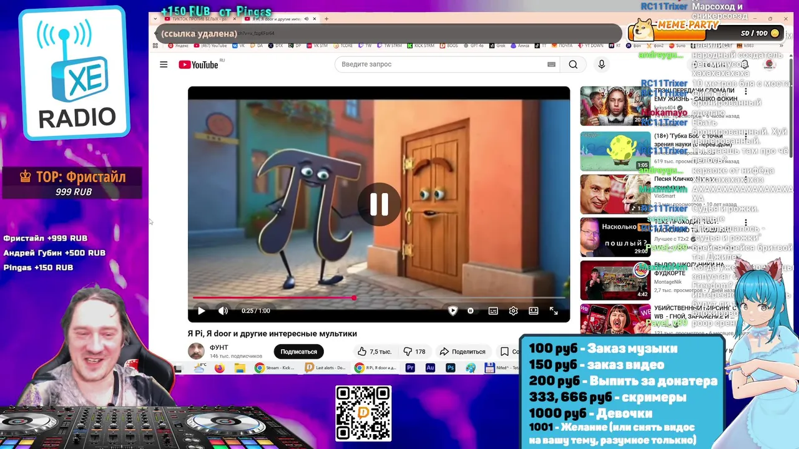Like the video (7,5 тыс.)
The width and height of the screenshot is (799, 449).
[x=375, y=352]
